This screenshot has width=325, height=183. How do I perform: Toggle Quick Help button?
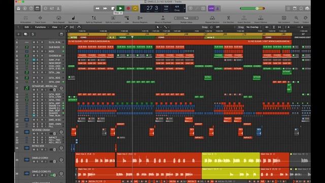31,8
